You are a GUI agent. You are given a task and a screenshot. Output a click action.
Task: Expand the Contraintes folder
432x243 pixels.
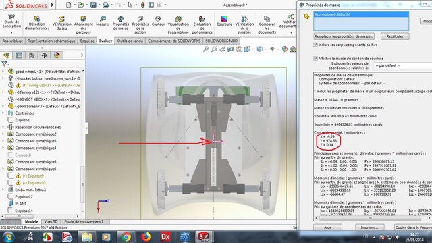3,113
